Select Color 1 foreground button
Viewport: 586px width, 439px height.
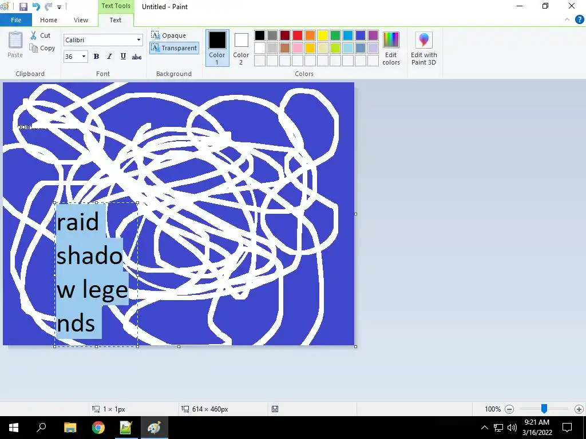pyautogui.click(x=217, y=48)
